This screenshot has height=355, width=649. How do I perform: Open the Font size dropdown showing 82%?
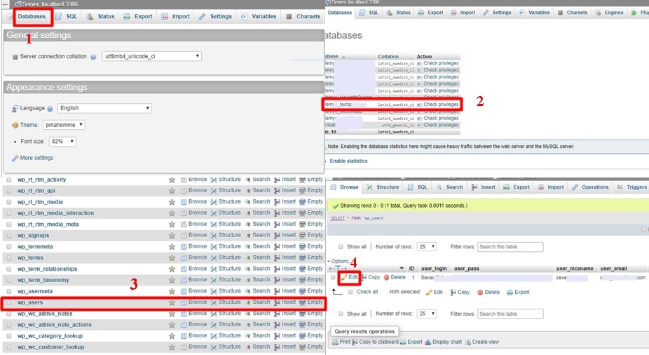point(62,142)
